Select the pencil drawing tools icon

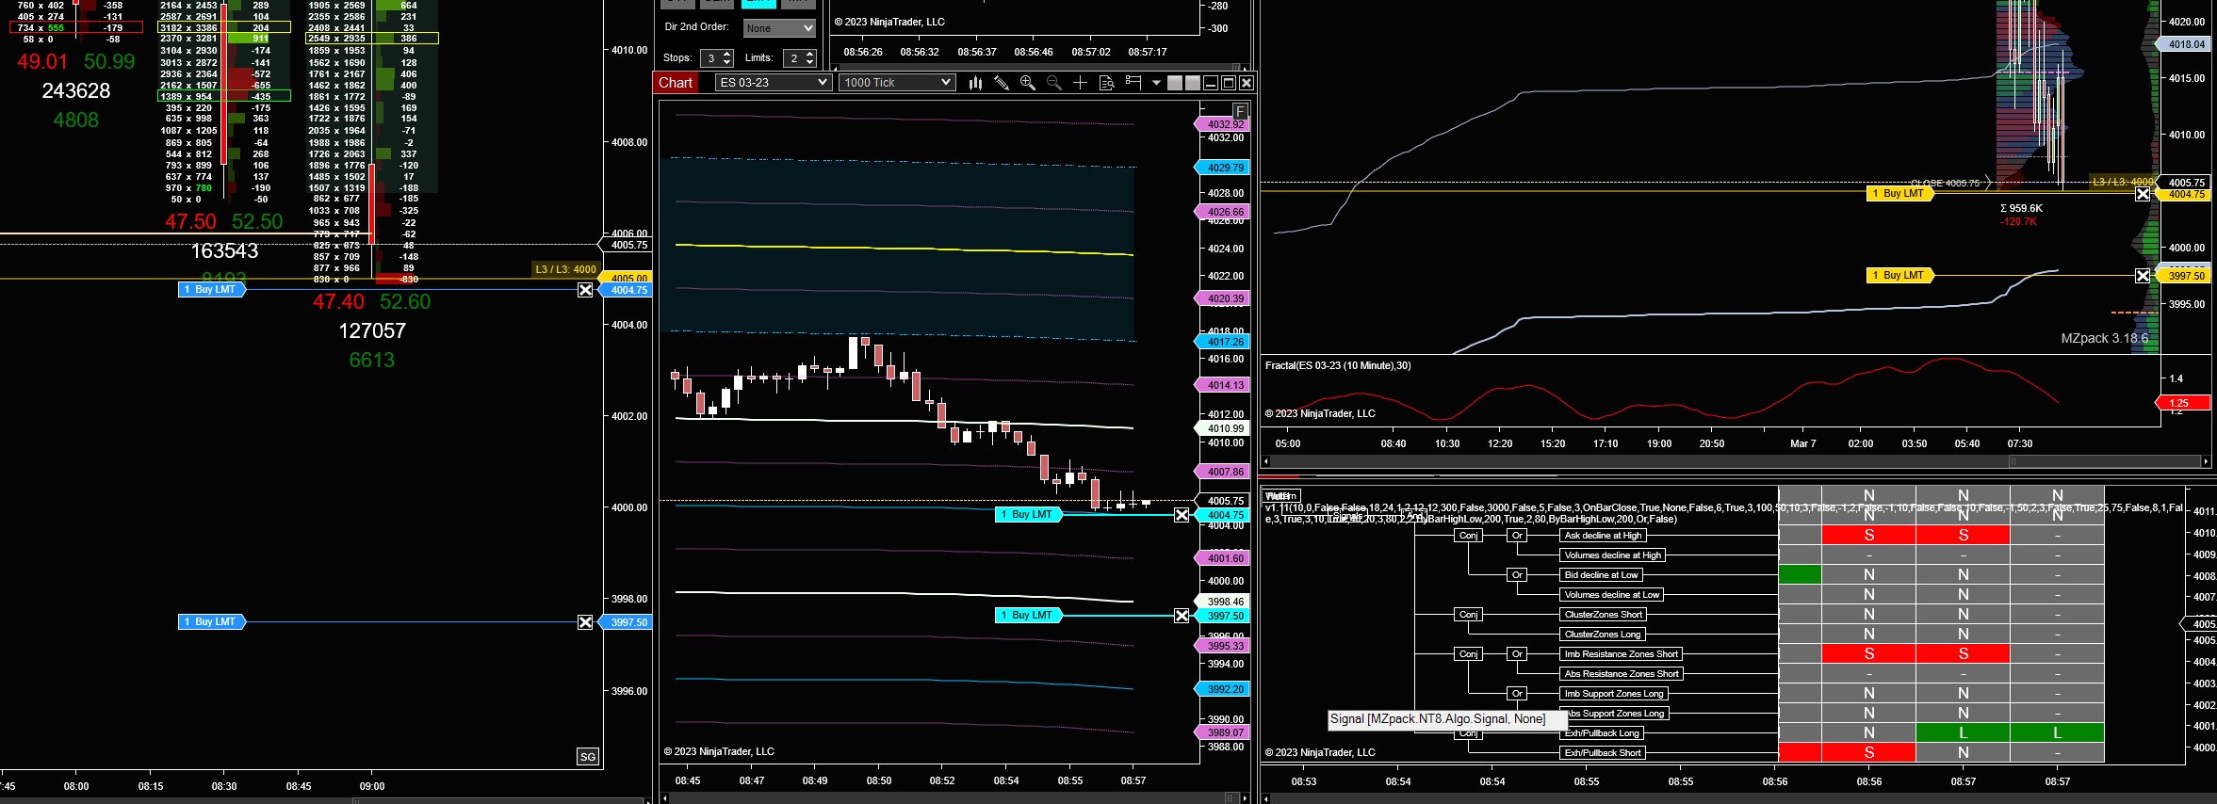click(x=1002, y=83)
